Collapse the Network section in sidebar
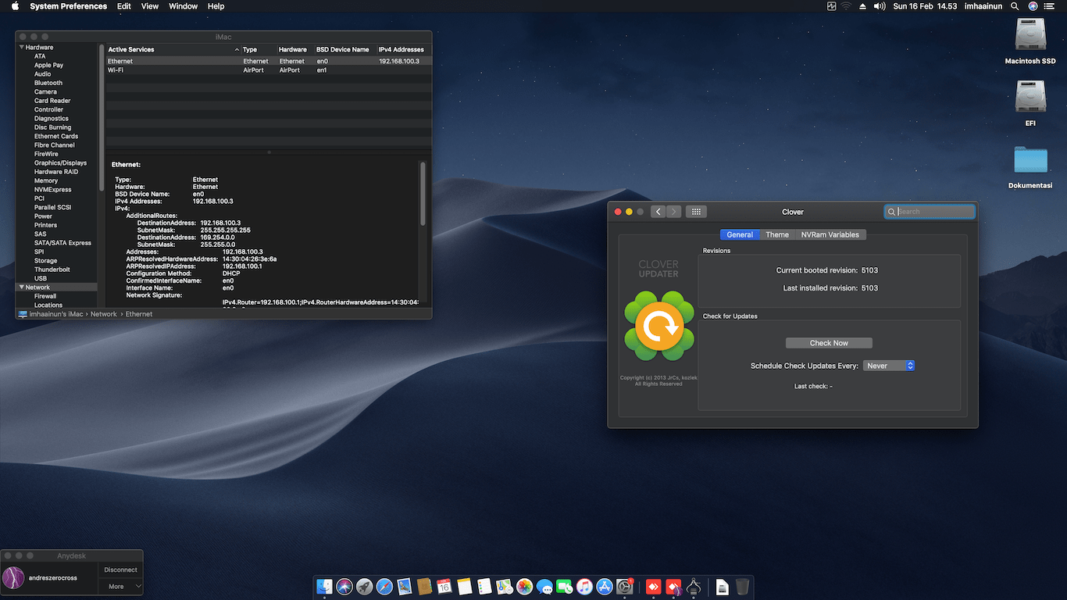This screenshot has height=600, width=1067. pos(22,287)
